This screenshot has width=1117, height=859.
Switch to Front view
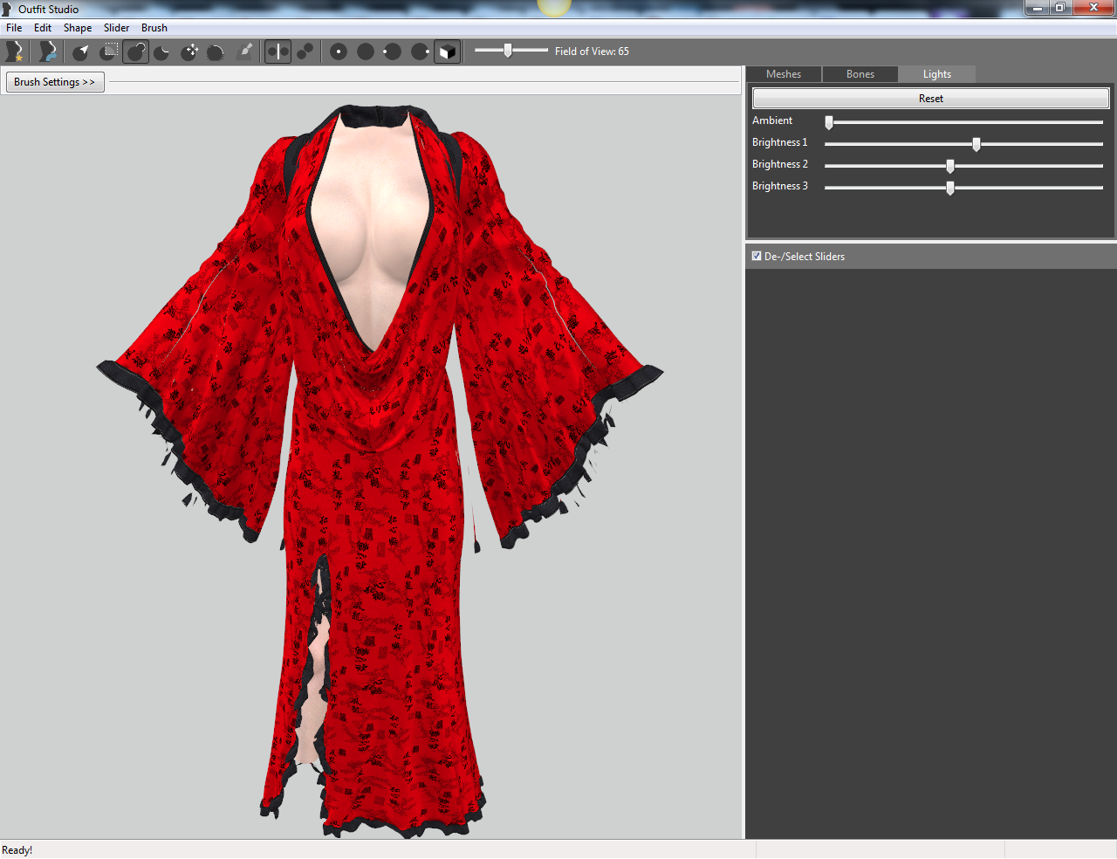[339, 52]
